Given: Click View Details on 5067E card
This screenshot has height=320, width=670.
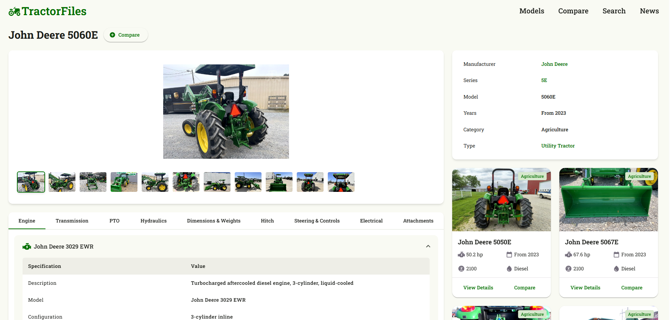Looking at the screenshot, I should (585, 288).
